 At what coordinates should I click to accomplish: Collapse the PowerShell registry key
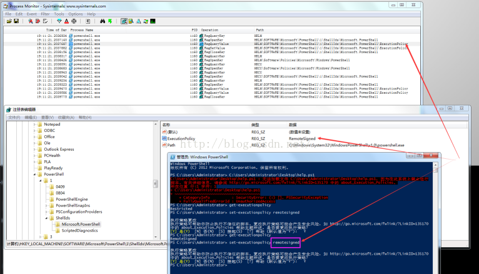(x=34, y=175)
